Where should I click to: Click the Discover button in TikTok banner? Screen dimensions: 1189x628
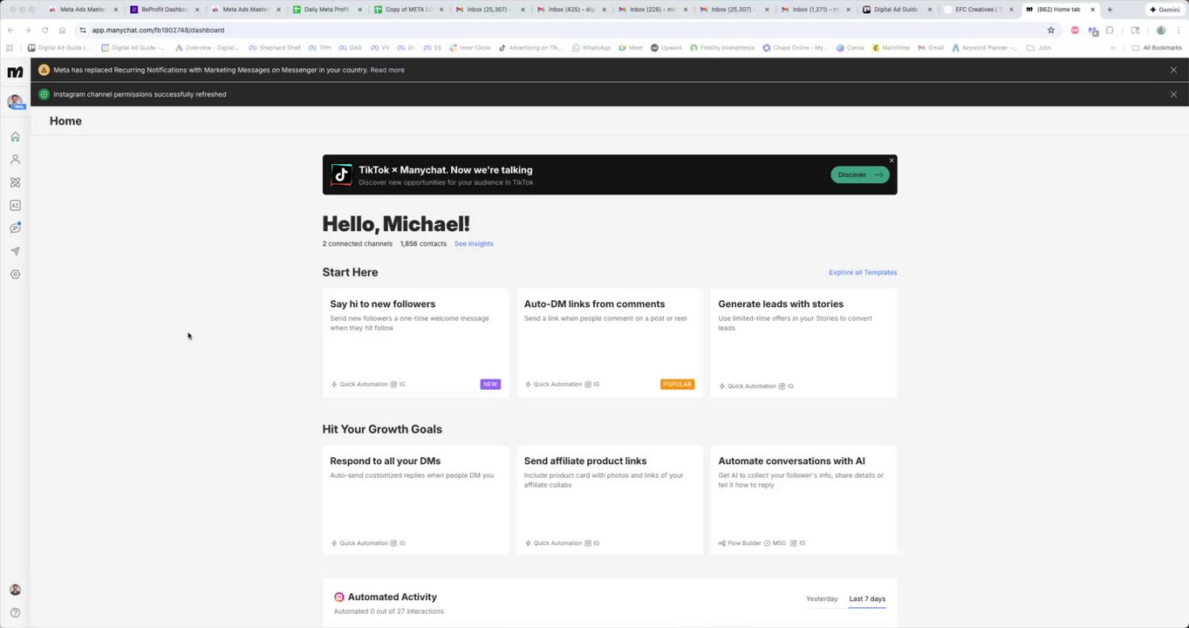(859, 174)
